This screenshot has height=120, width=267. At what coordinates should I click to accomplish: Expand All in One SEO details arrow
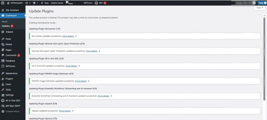[x=79, y=66]
